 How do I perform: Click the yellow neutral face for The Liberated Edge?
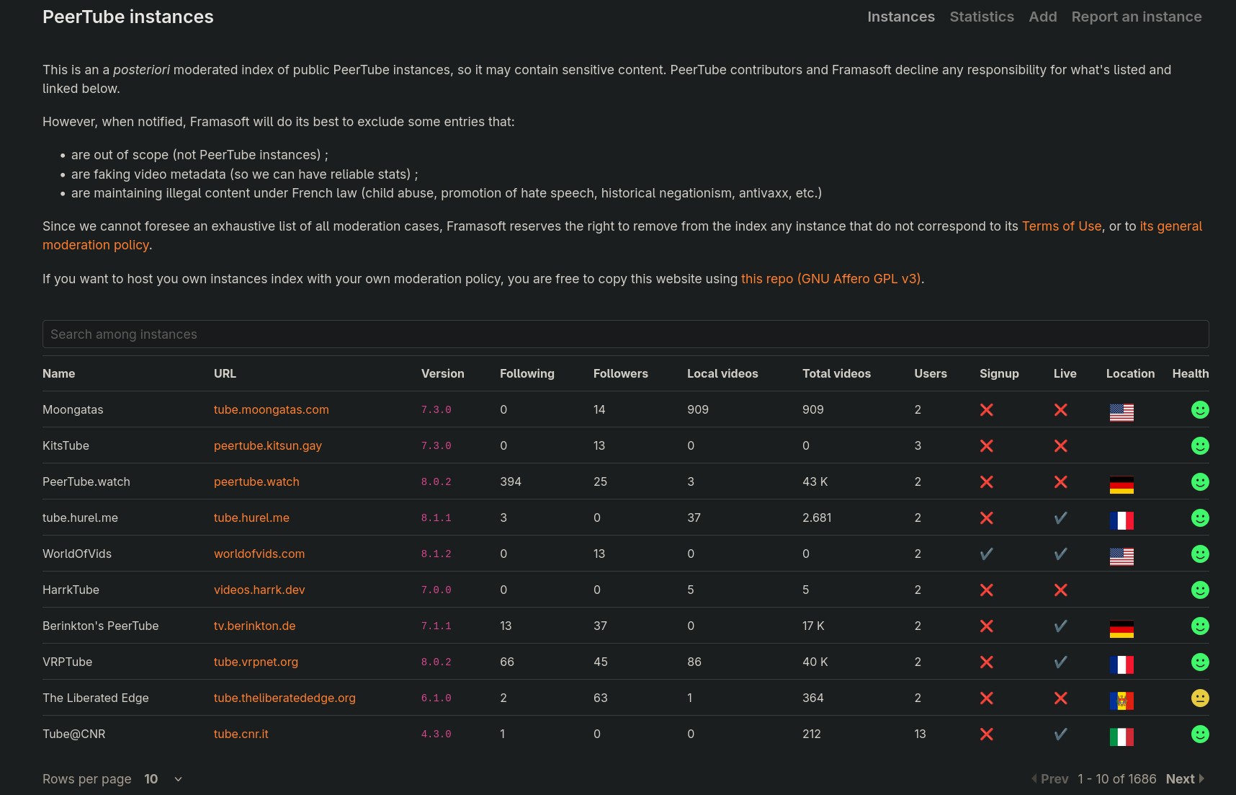(x=1199, y=698)
